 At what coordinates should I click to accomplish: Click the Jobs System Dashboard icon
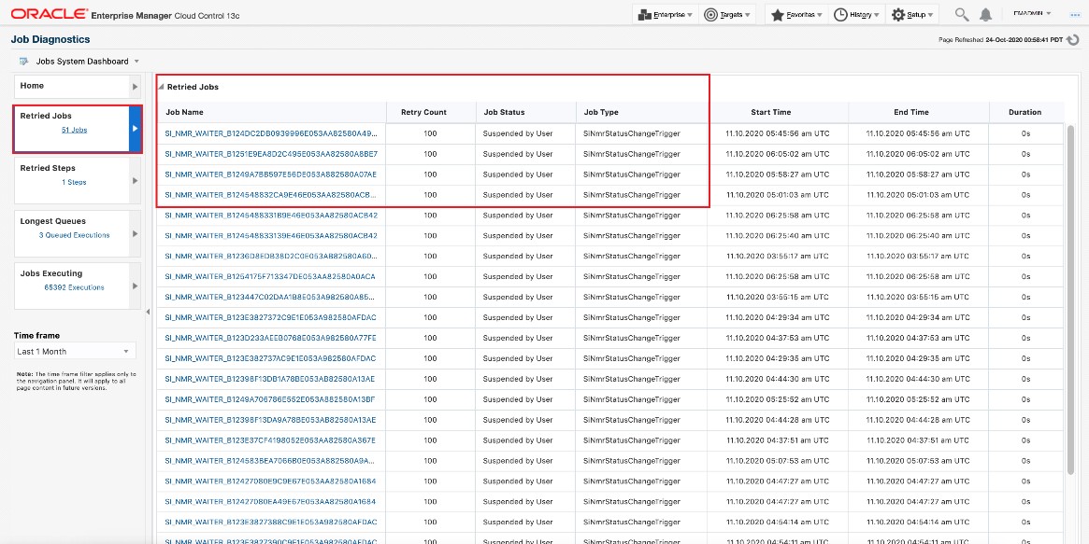point(23,62)
